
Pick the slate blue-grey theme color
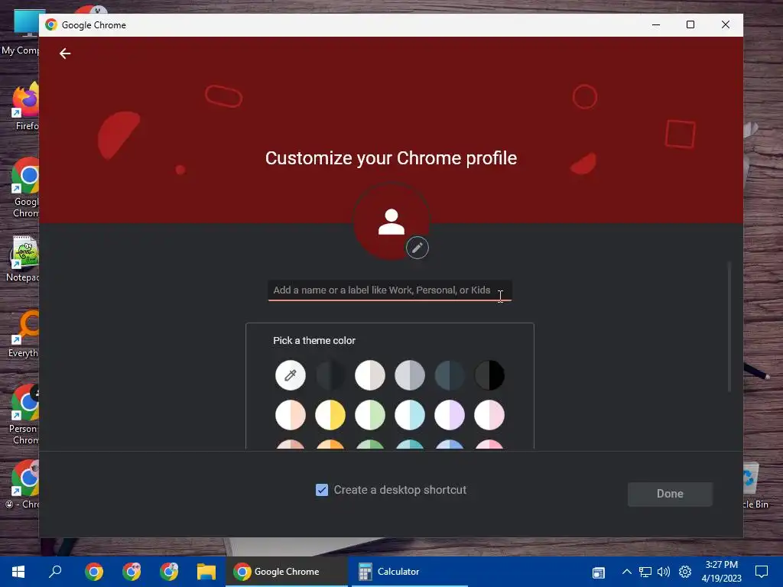[x=450, y=375]
